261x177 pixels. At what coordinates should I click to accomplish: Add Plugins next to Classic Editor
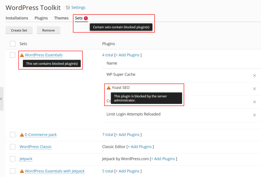[x=140, y=147]
